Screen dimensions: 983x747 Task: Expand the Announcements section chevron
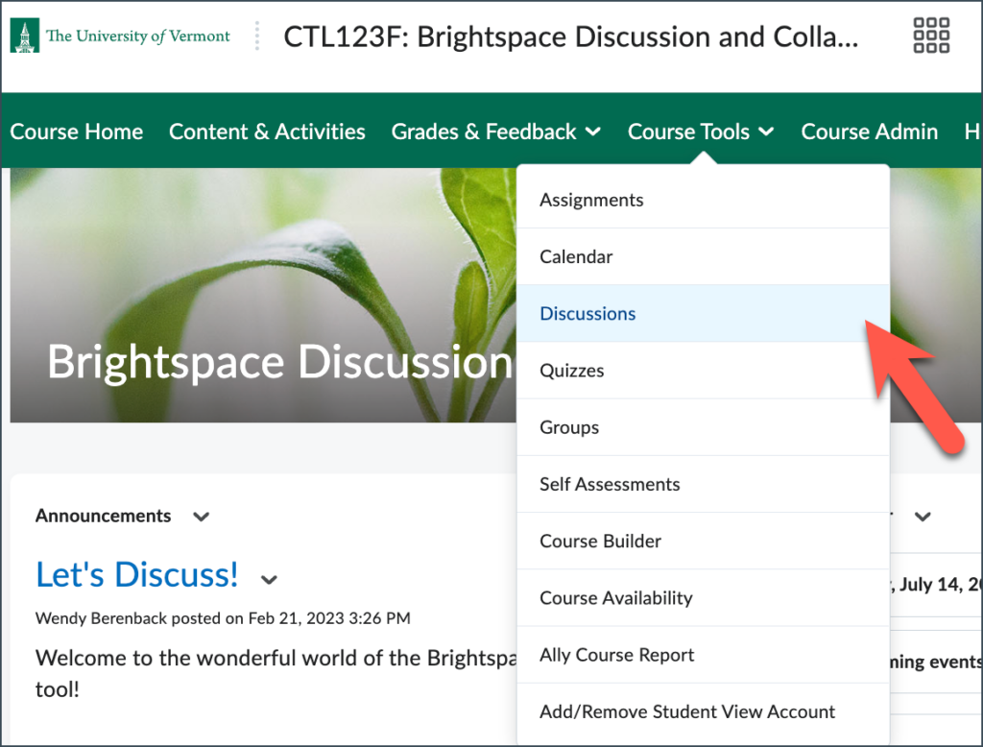tap(201, 516)
